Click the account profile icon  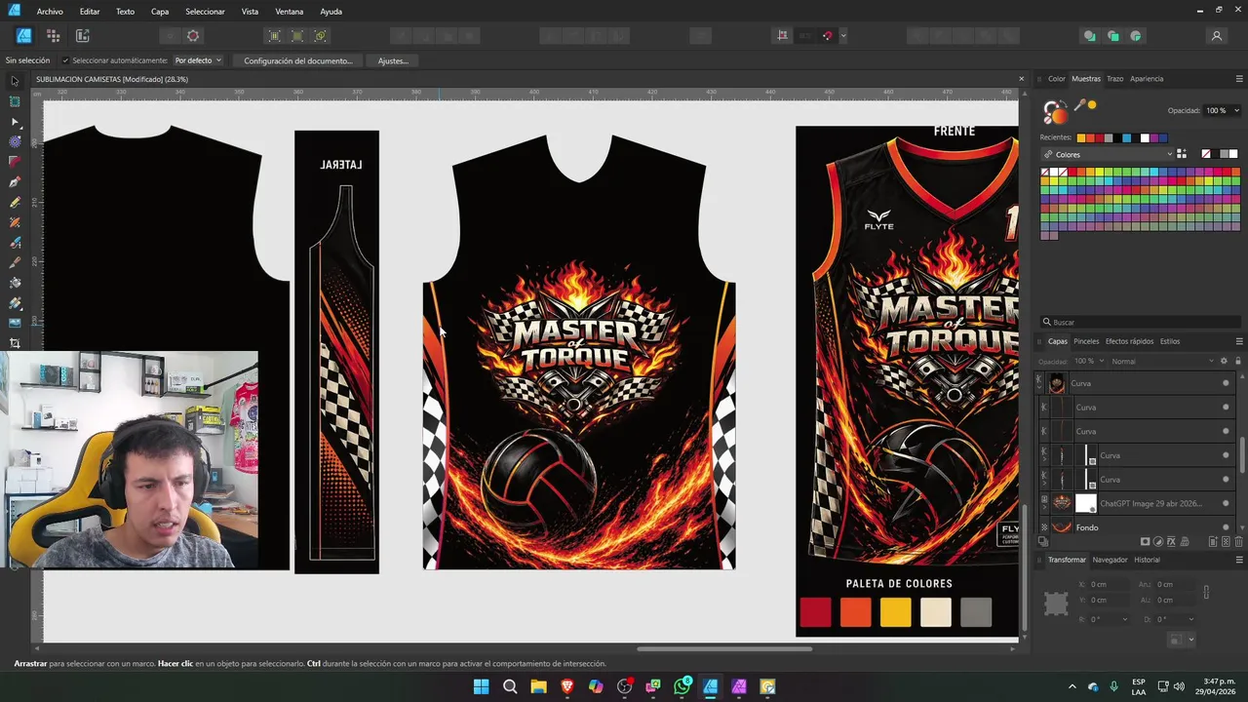tap(1216, 36)
